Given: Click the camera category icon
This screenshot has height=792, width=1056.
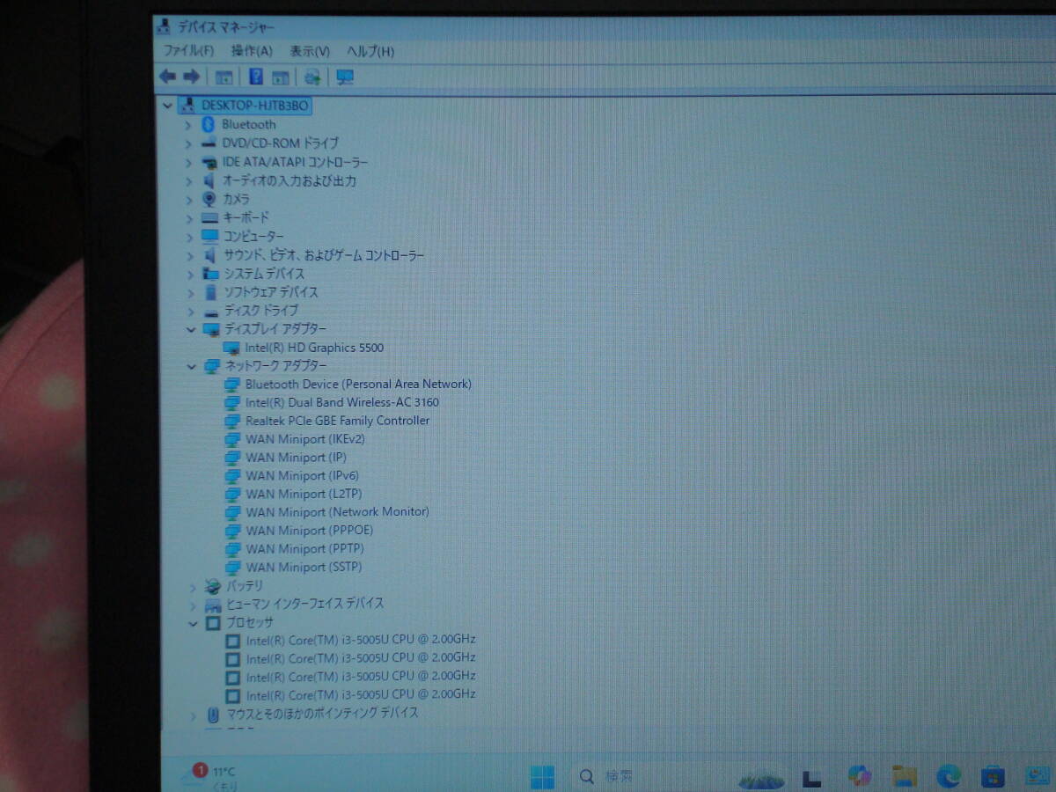Looking at the screenshot, I should point(209,199).
